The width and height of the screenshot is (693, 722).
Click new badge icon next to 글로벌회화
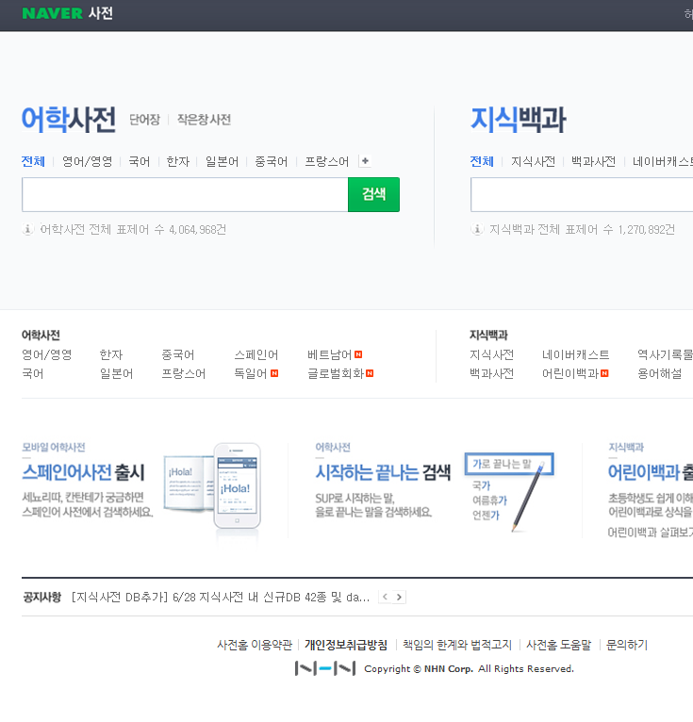pyautogui.click(x=370, y=373)
